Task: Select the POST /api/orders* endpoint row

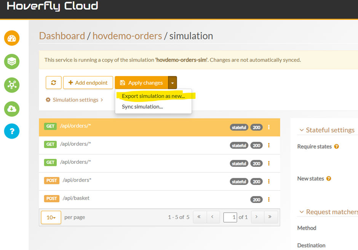Action: point(145,181)
